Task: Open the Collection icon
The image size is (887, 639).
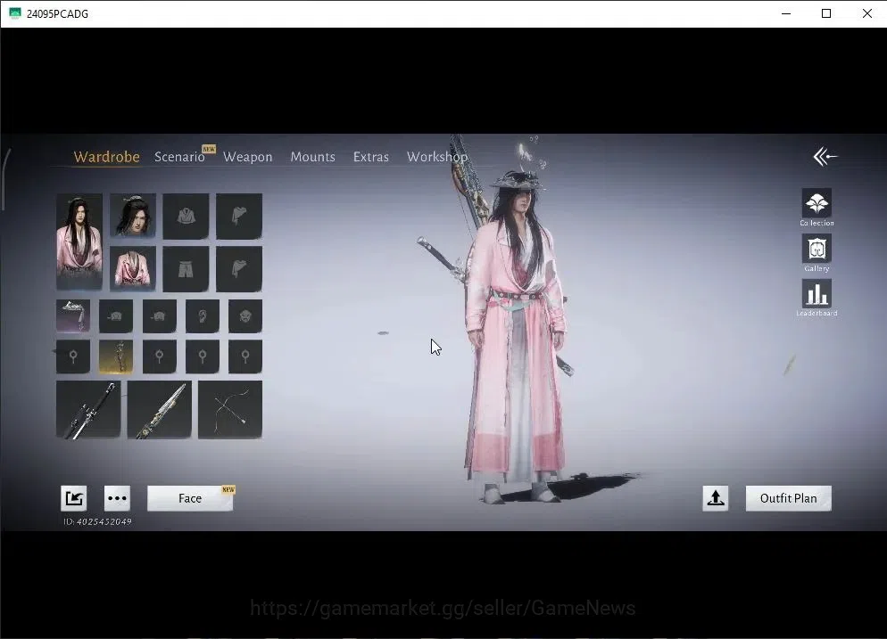Action: tap(817, 203)
